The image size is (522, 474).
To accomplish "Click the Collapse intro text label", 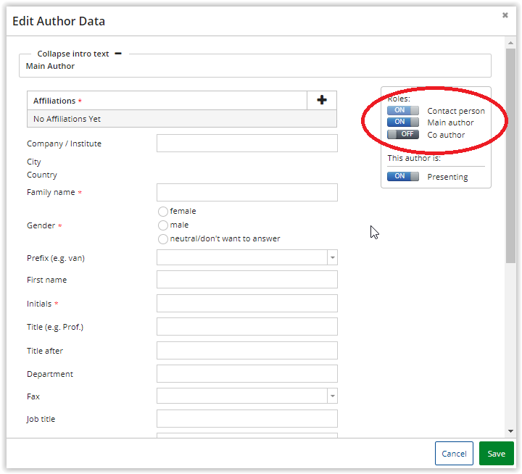I will [73, 54].
